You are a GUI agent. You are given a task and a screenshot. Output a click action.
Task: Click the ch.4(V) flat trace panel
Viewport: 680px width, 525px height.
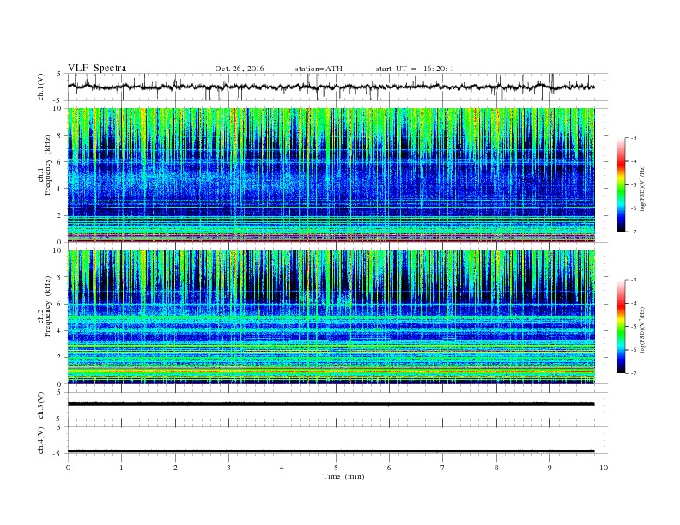[337, 440]
